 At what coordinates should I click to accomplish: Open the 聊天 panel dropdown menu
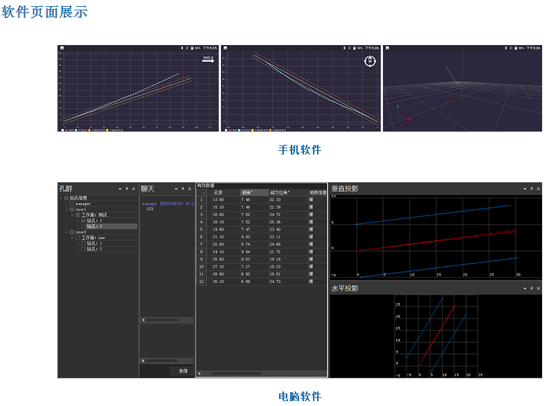click(176, 189)
